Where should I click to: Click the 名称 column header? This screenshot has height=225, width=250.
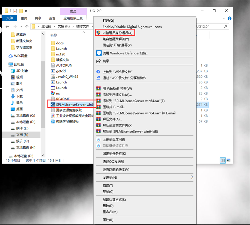coord(54,35)
